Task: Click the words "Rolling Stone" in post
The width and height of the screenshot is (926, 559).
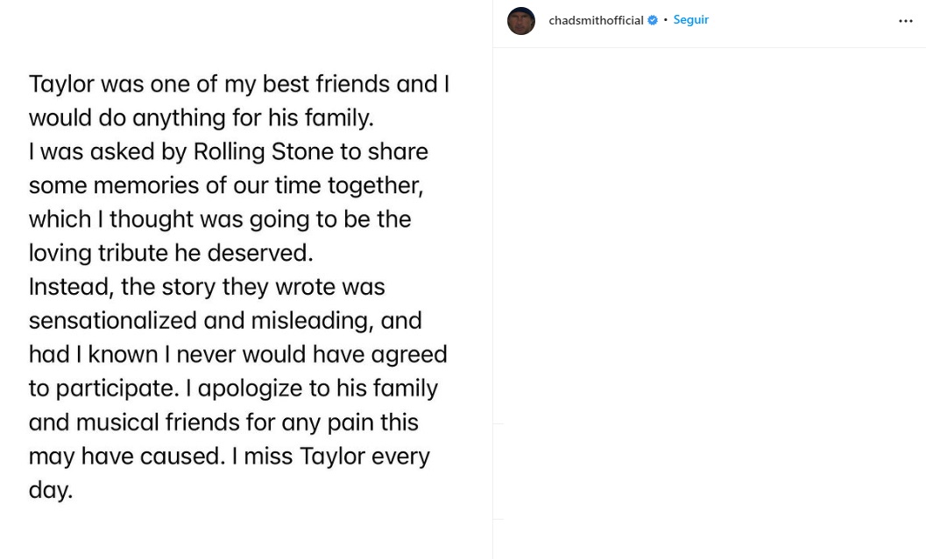Action: pyautogui.click(x=265, y=151)
